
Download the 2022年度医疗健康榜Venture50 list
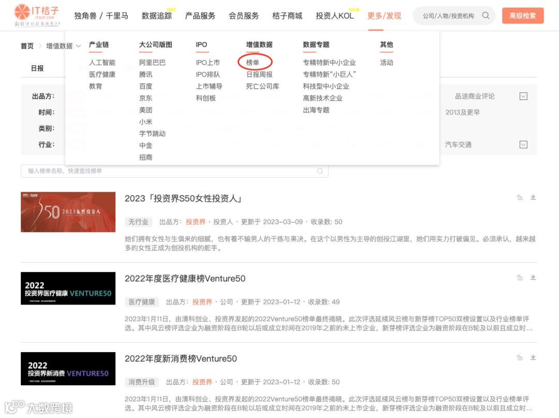pos(533,278)
